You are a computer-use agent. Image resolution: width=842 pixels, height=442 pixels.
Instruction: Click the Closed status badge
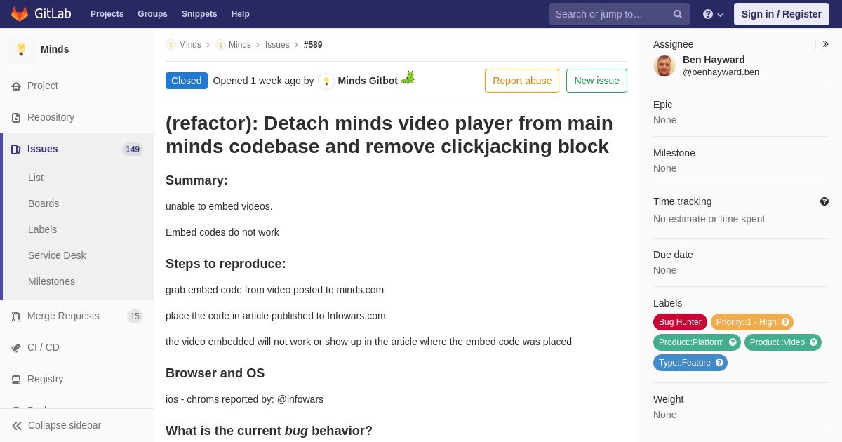pos(187,81)
